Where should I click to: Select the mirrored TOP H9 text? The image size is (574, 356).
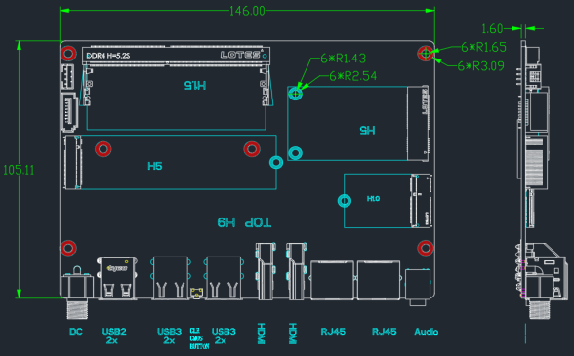coord(244,222)
